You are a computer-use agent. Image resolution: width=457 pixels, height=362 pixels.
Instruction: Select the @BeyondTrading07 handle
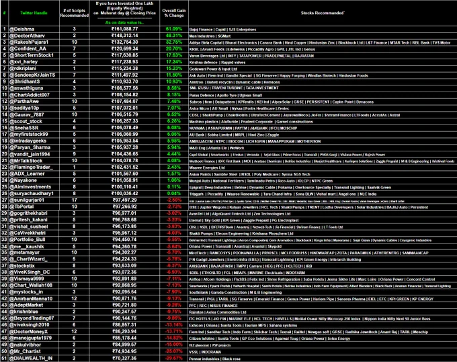(34, 318)
